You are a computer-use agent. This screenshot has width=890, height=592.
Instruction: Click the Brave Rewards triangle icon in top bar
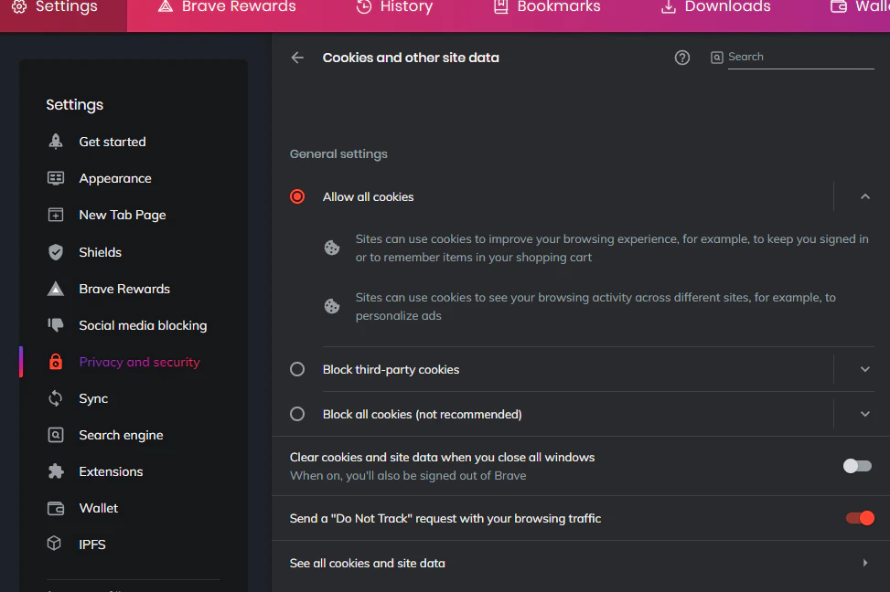[166, 6]
